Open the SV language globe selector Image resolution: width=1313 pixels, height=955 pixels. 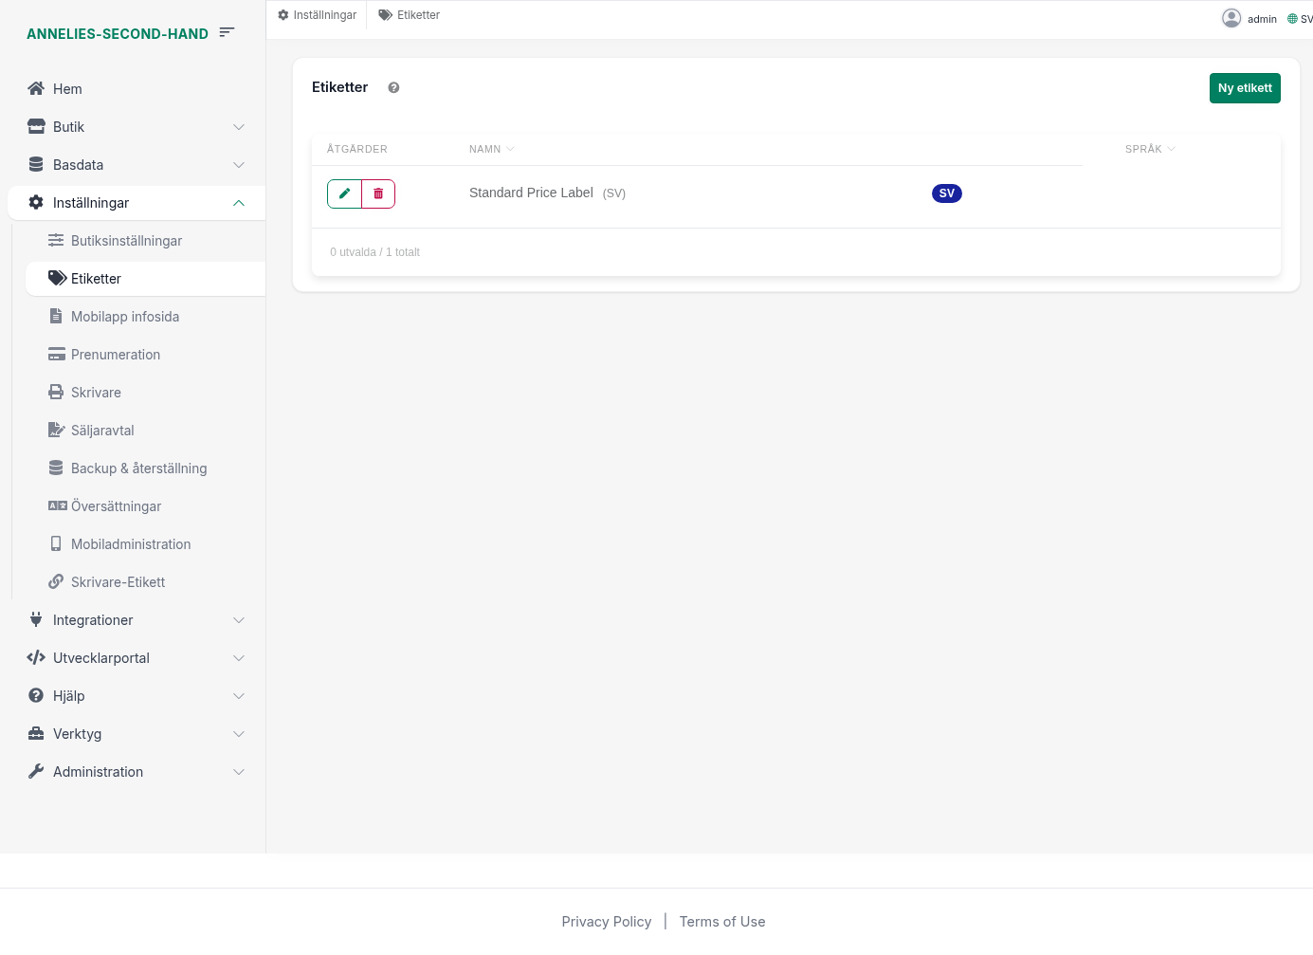[x=1299, y=19]
